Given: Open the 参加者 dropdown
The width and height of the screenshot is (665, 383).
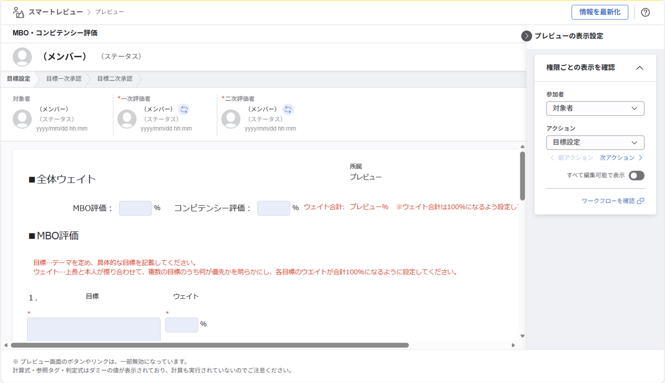Looking at the screenshot, I should [x=595, y=108].
